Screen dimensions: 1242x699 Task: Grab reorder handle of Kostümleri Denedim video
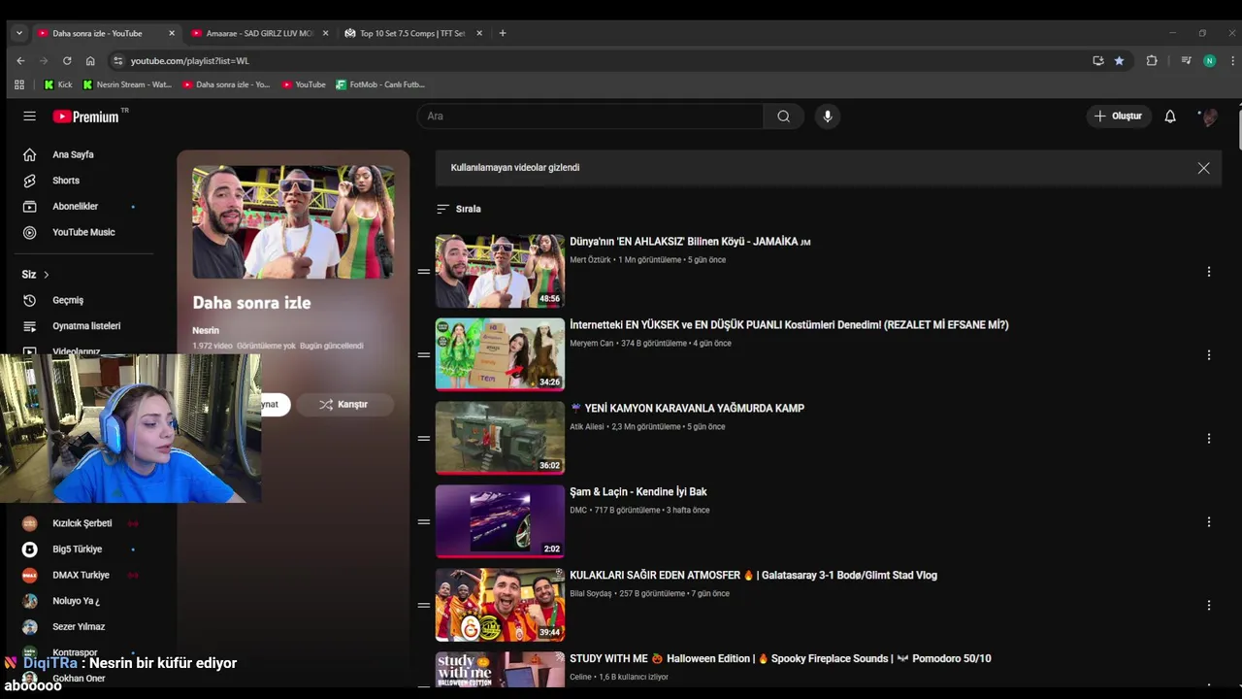(424, 355)
